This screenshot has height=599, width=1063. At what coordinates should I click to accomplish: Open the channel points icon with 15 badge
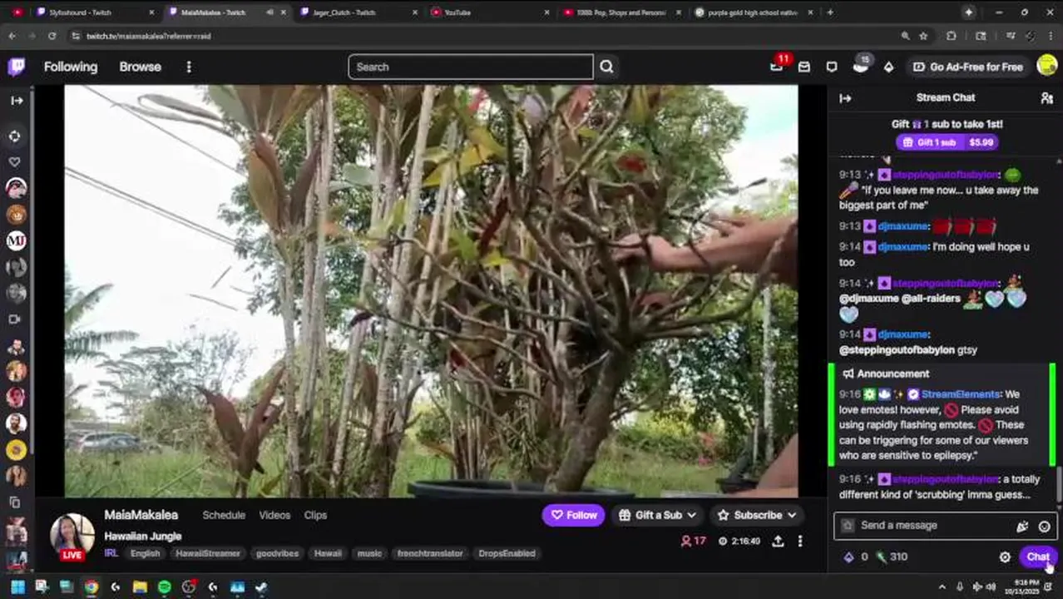pos(860,66)
